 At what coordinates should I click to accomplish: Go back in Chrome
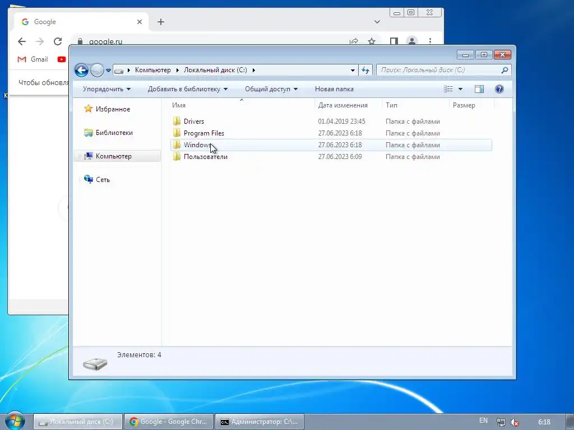tap(22, 41)
